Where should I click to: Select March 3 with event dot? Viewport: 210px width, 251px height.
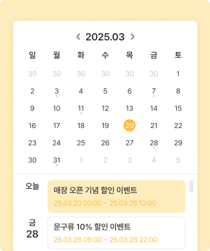pyautogui.click(x=57, y=91)
